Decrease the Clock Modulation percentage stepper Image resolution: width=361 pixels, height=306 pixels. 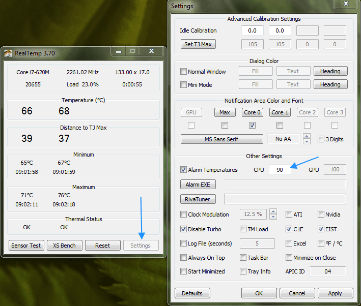coord(273,217)
